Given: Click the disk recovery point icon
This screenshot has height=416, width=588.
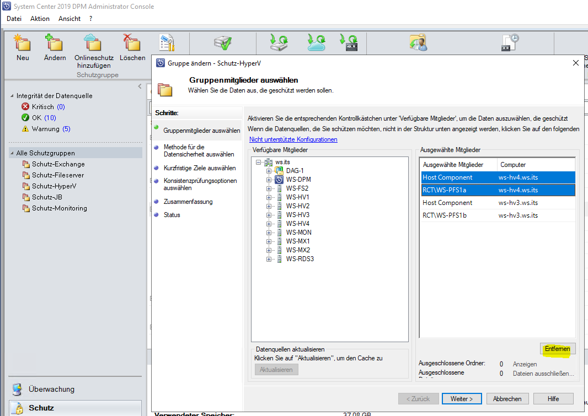Looking at the screenshot, I should [279, 42].
